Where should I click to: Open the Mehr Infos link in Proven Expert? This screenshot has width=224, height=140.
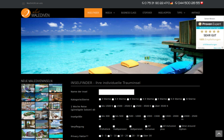[217, 48]
